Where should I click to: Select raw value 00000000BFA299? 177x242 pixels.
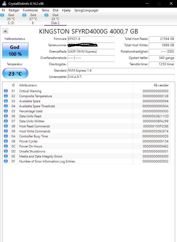click(x=156, y=121)
